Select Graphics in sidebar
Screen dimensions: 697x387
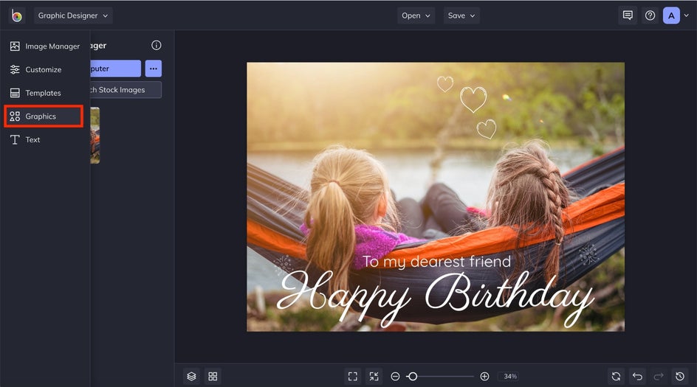tap(44, 116)
